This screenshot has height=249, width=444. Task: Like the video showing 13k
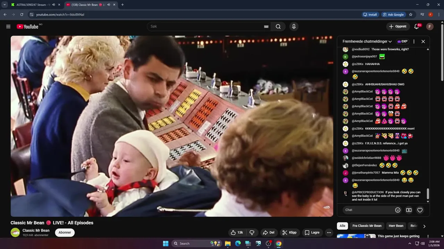pyautogui.click(x=237, y=232)
